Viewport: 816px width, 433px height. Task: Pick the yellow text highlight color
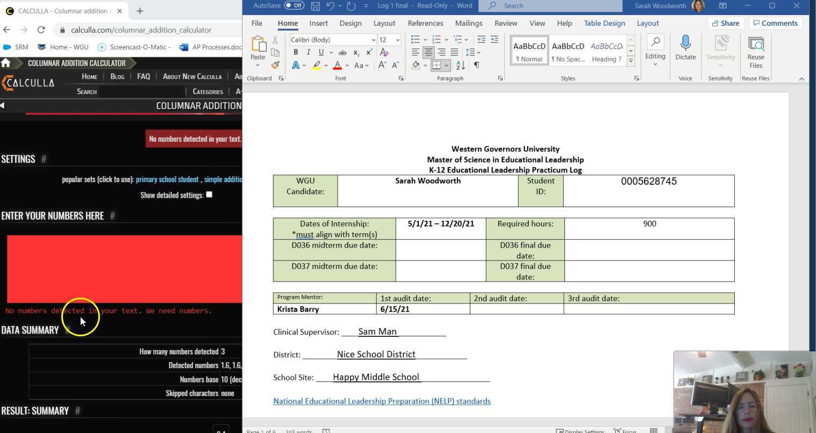pos(316,65)
